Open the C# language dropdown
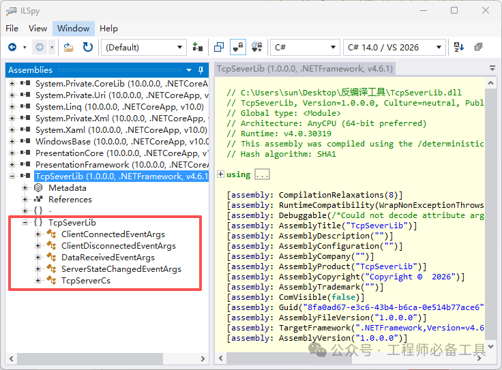 pos(305,47)
